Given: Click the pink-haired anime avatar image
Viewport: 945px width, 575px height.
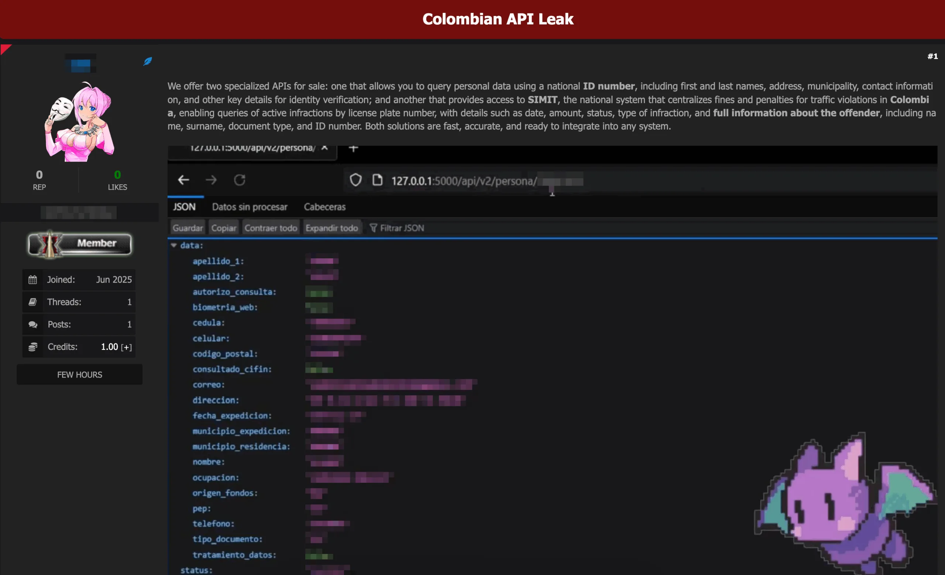Looking at the screenshot, I should tap(80, 122).
